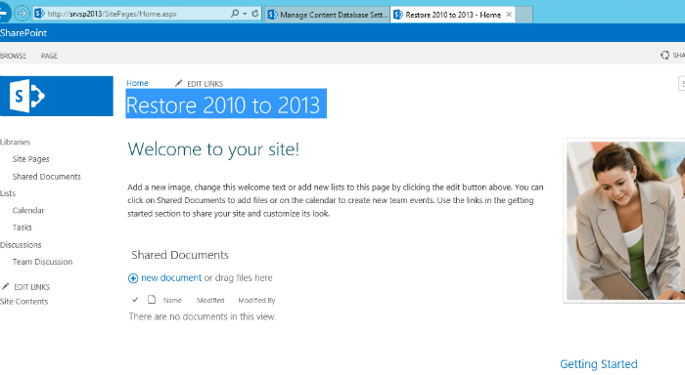Click the pencil icon next to top EDIT LINKS

(178, 83)
